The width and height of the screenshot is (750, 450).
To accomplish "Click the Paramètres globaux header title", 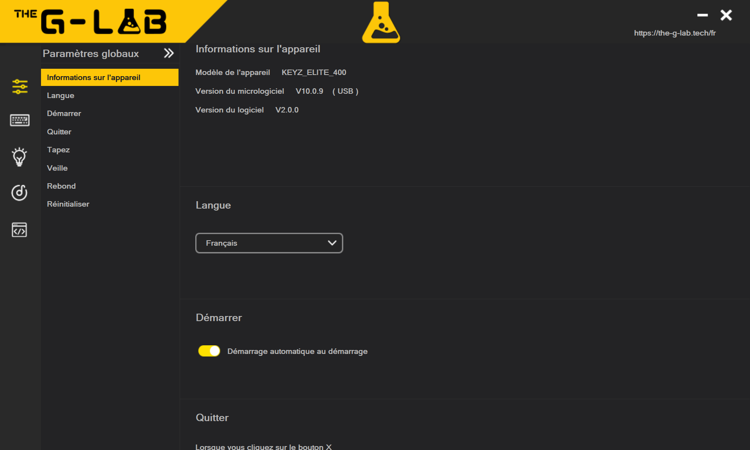I will 91,54.
